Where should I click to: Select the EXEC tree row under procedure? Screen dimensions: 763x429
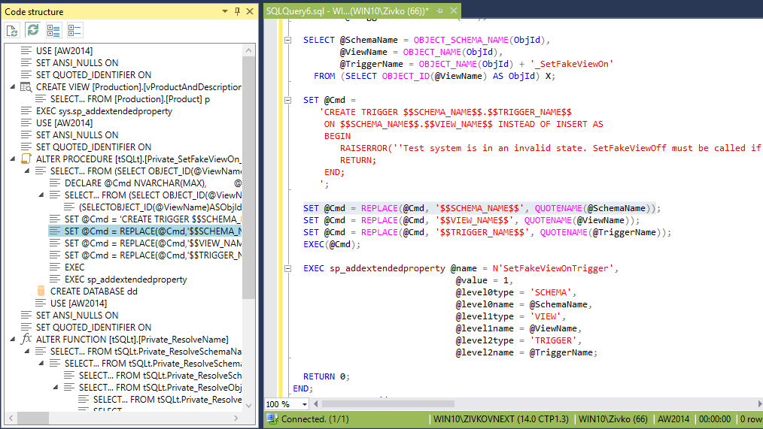(x=74, y=267)
